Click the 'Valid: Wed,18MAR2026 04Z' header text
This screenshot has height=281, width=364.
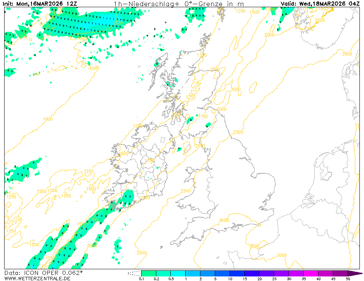[x=320, y=4]
